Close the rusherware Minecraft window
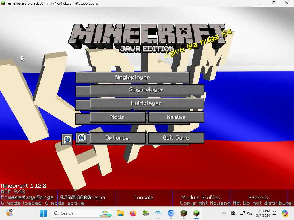The width and height of the screenshot is (294, 220). pos(287,3)
